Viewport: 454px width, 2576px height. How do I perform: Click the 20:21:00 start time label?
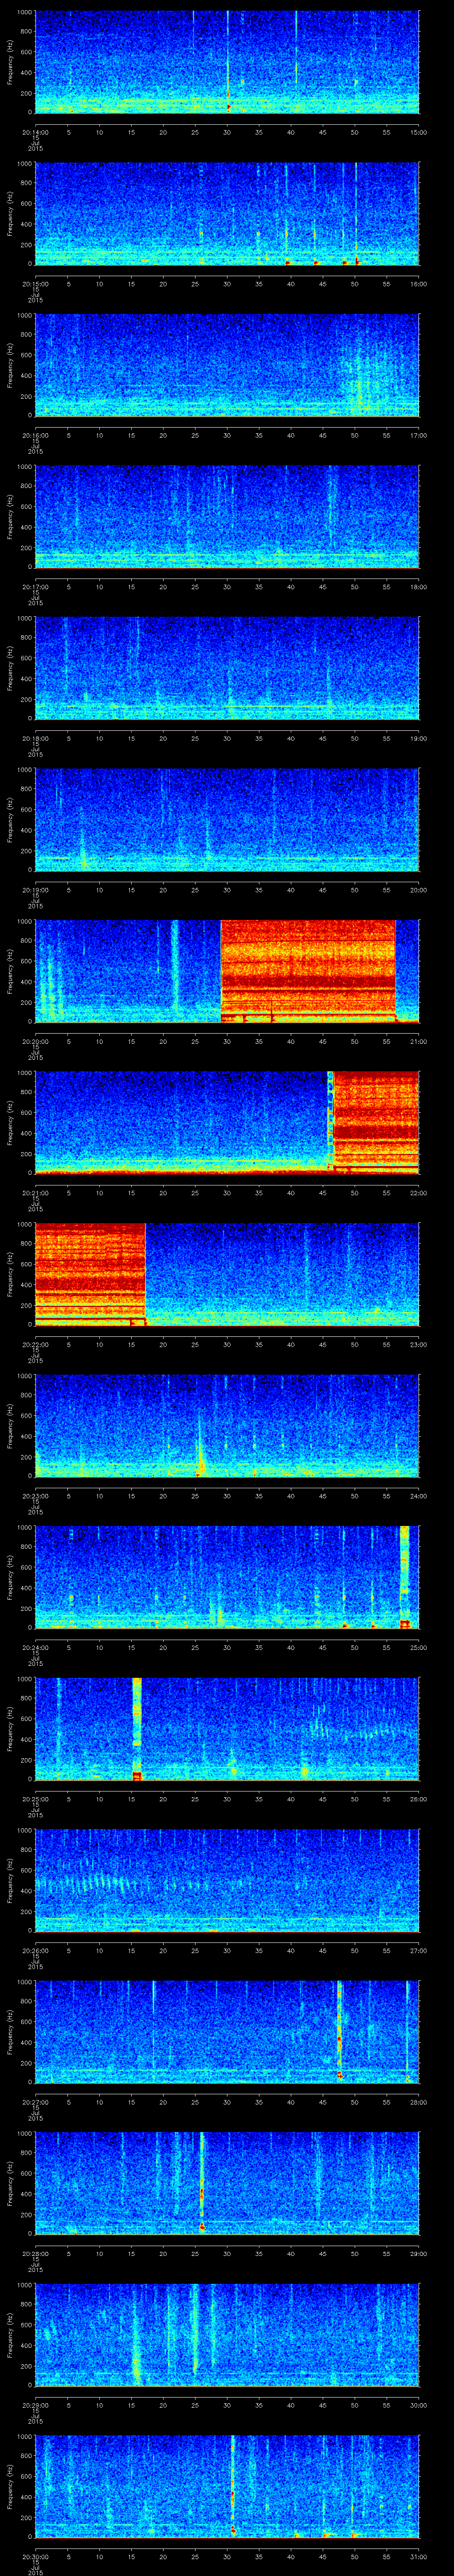[35, 1192]
